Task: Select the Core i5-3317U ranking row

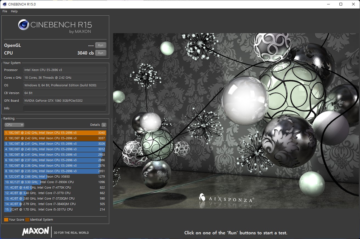Action: pos(55,209)
